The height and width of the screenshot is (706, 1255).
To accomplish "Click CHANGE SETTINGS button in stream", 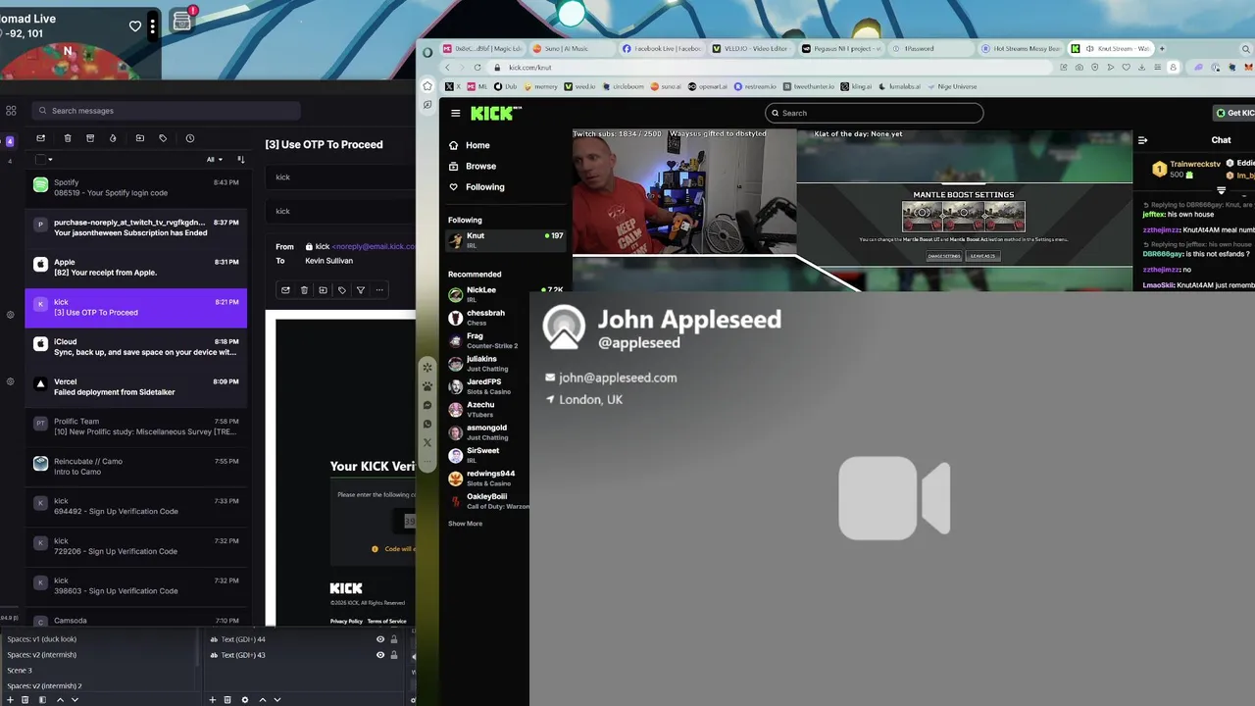I will (944, 256).
